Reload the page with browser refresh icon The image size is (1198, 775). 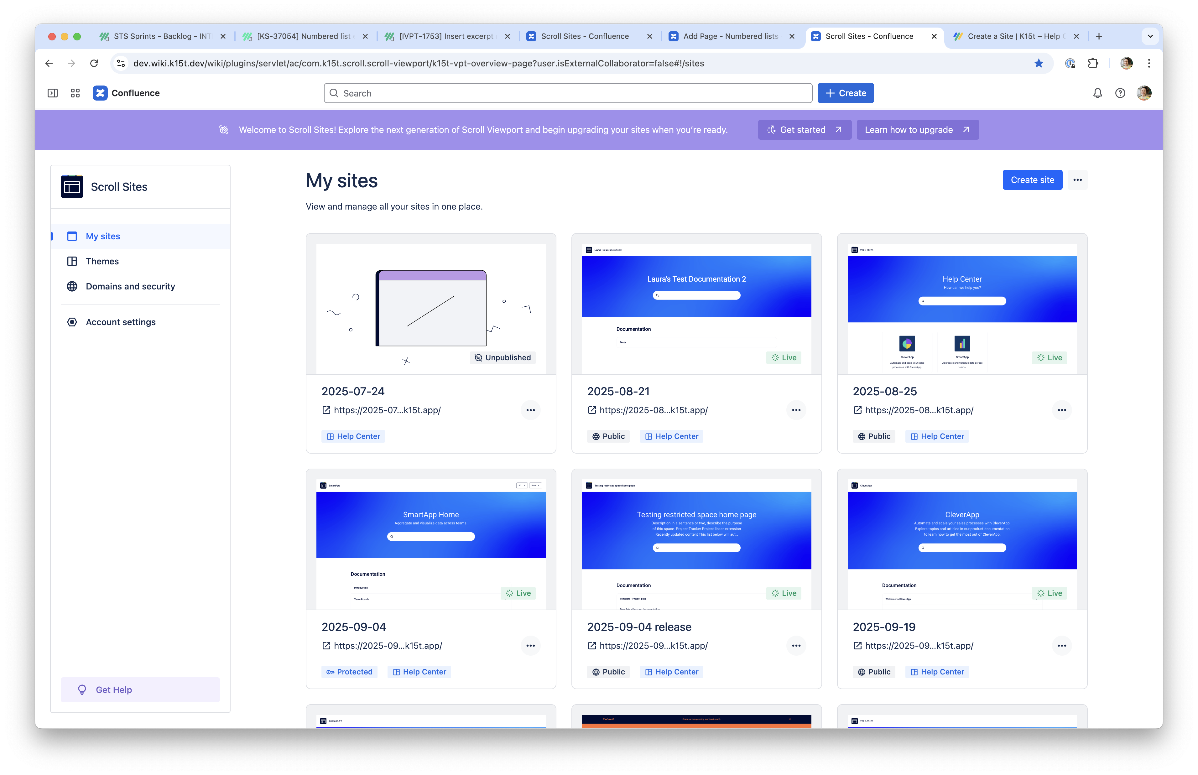point(94,63)
